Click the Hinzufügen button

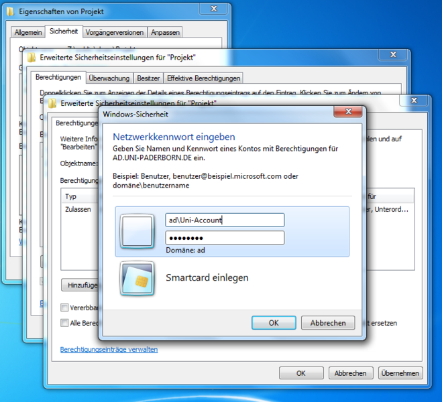click(80, 285)
